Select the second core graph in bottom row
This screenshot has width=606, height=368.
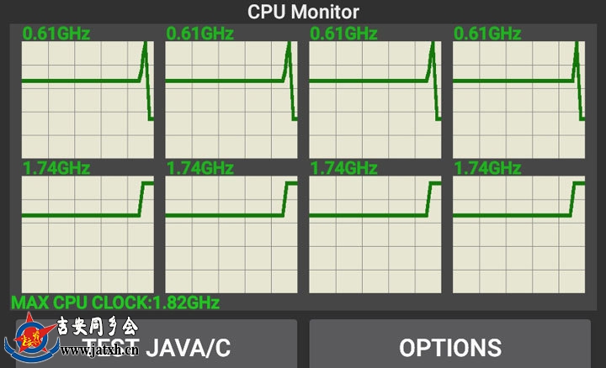click(x=231, y=234)
